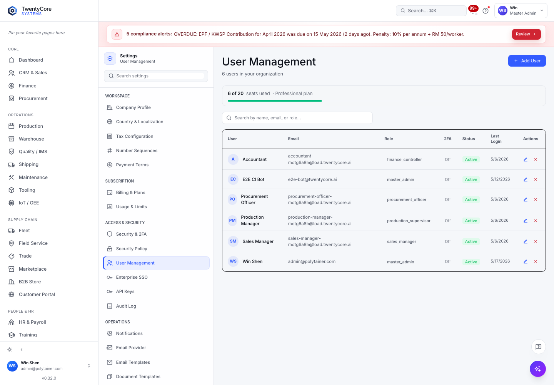Delete the Procurement Officer user

click(x=536, y=199)
